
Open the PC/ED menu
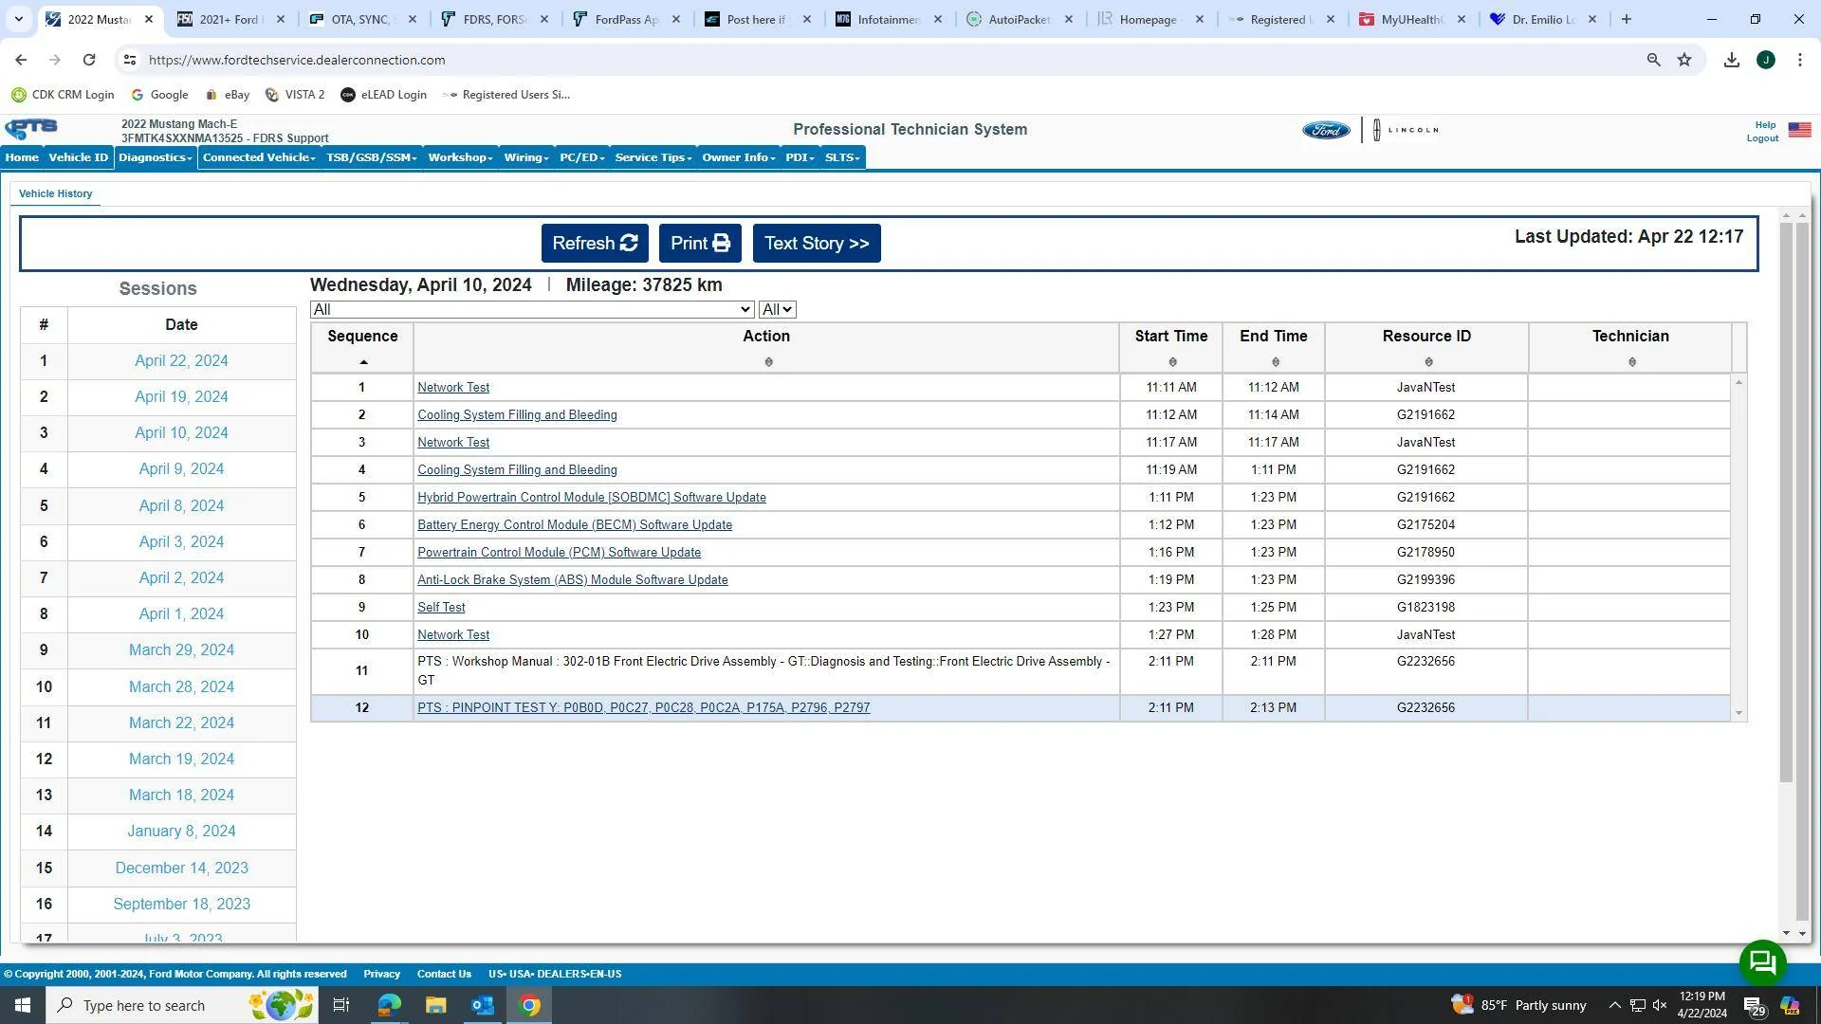[x=581, y=157]
